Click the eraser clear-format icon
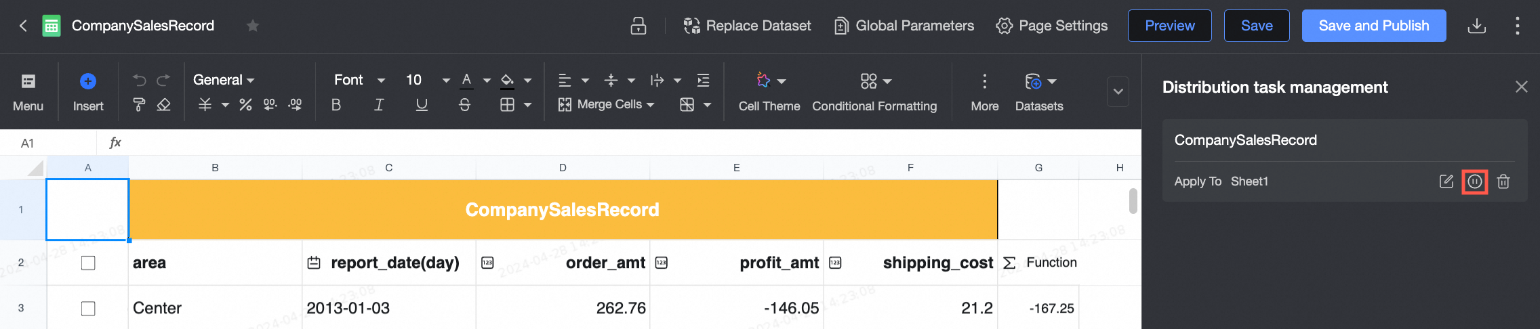 [163, 105]
